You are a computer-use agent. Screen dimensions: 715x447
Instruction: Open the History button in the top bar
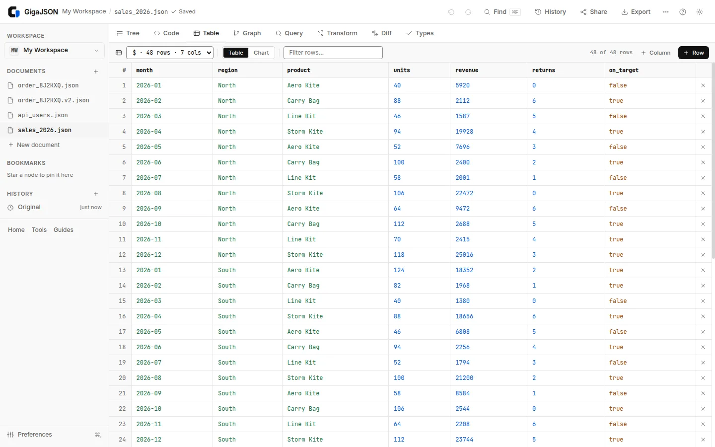pyautogui.click(x=550, y=12)
